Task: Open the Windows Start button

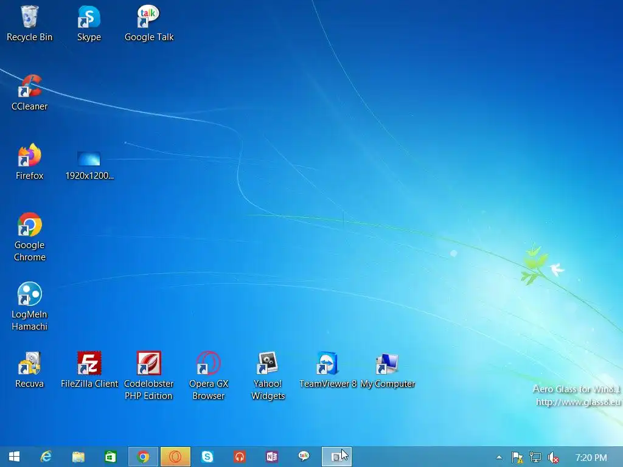Action: click(15, 457)
